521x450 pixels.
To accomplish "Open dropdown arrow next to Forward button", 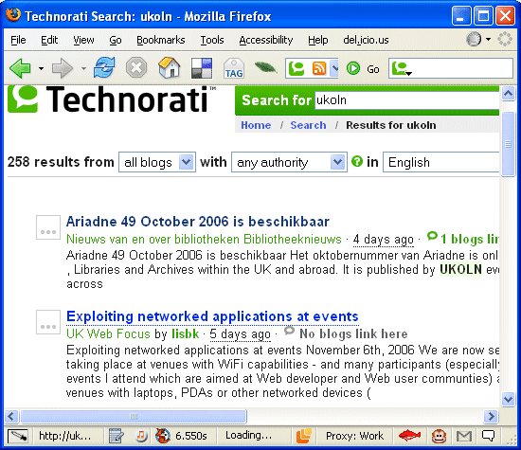I will click(83, 69).
